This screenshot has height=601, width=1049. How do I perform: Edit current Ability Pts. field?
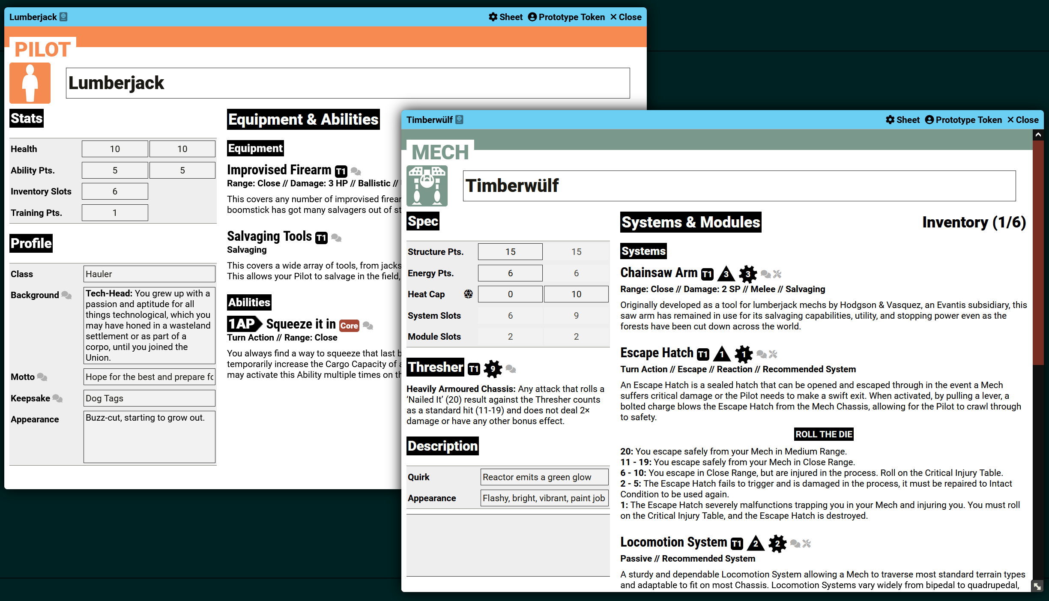(x=115, y=170)
